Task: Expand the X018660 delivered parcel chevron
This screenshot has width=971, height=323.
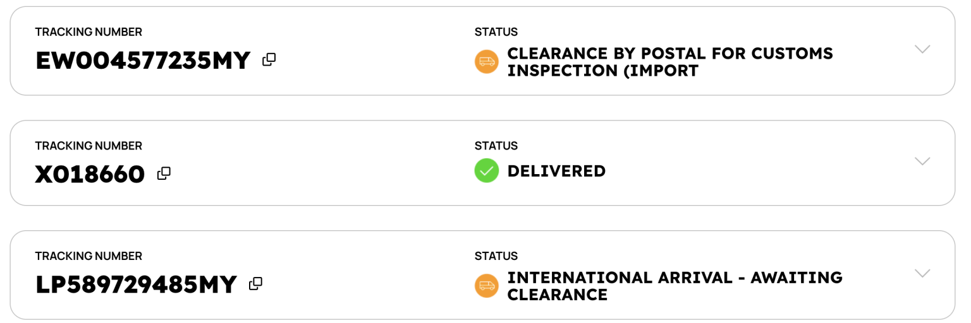Action: 922,161
